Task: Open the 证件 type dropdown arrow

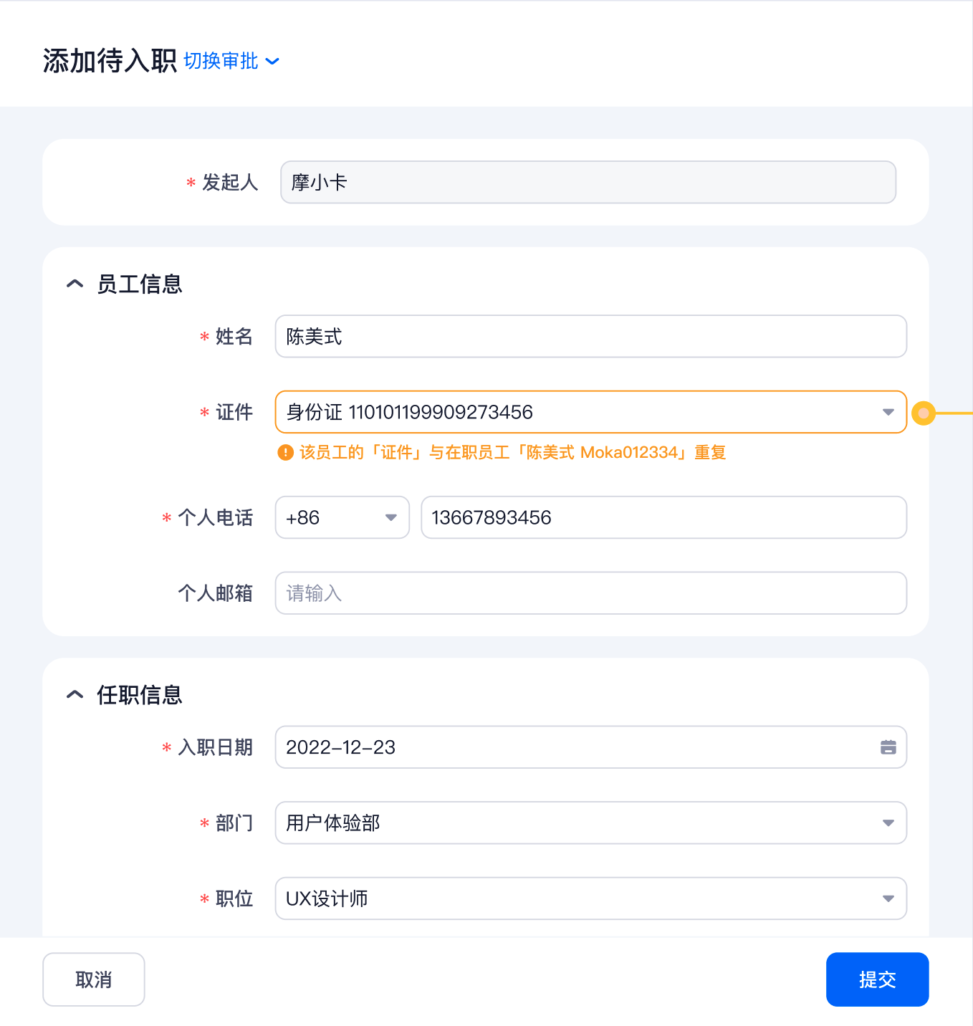Action: tap(888, 412)
